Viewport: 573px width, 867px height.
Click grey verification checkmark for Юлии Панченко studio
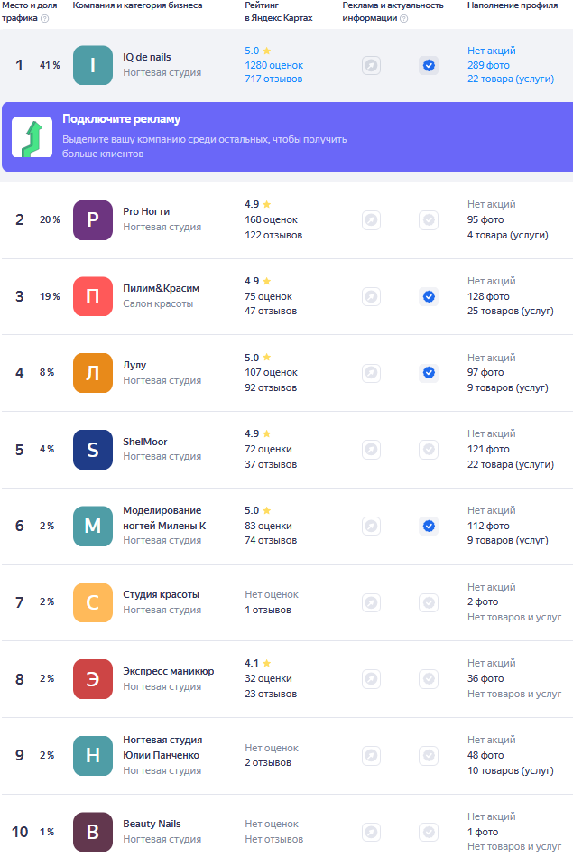tap(429, 755)
